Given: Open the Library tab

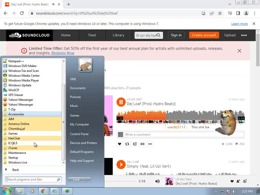Looking at the screenshot, I should tap(118, 35).
